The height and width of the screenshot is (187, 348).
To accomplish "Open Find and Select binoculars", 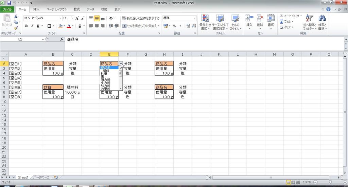I will coord(322,22).
